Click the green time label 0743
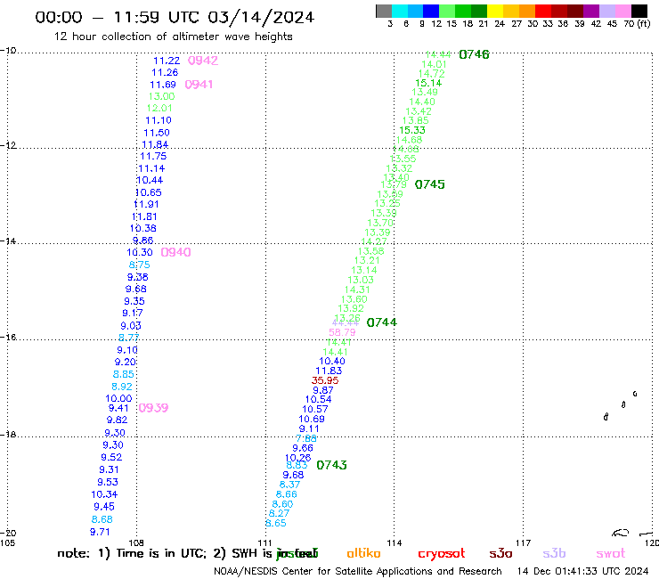The width and height of the screenshot is (659, 579). pos(331,465)
